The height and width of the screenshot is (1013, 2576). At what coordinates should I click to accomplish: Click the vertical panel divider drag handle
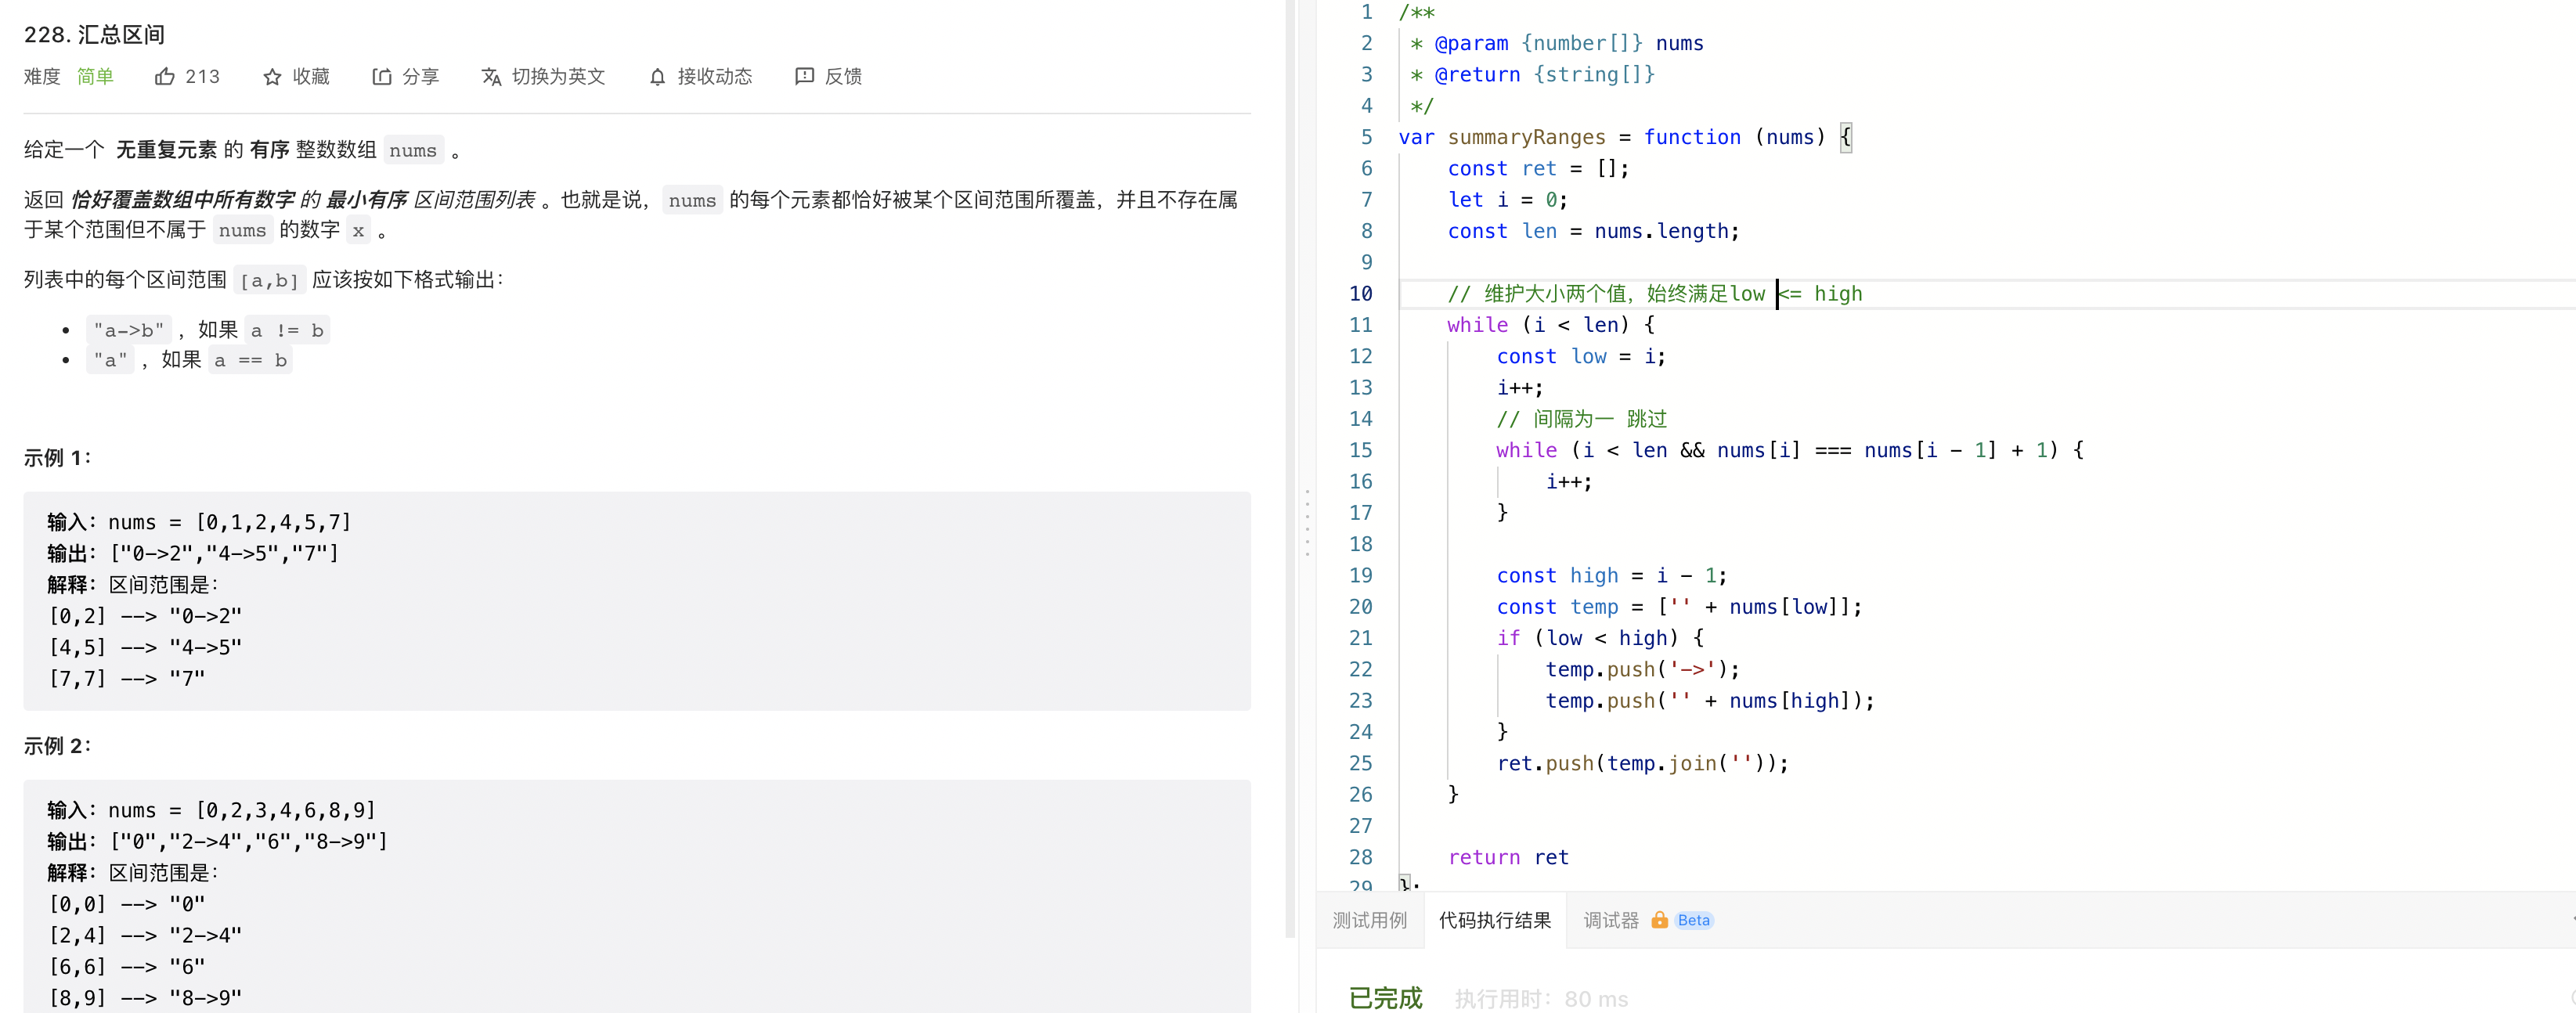1307,522
